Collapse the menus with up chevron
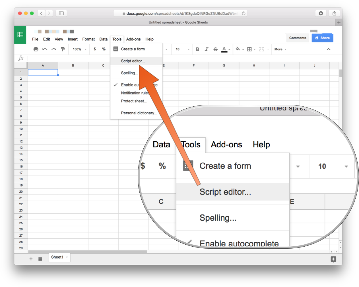 coord(329,49)
